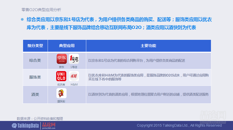Click the slide title 零售O2O典型应用分析

(x=41, y=10)
